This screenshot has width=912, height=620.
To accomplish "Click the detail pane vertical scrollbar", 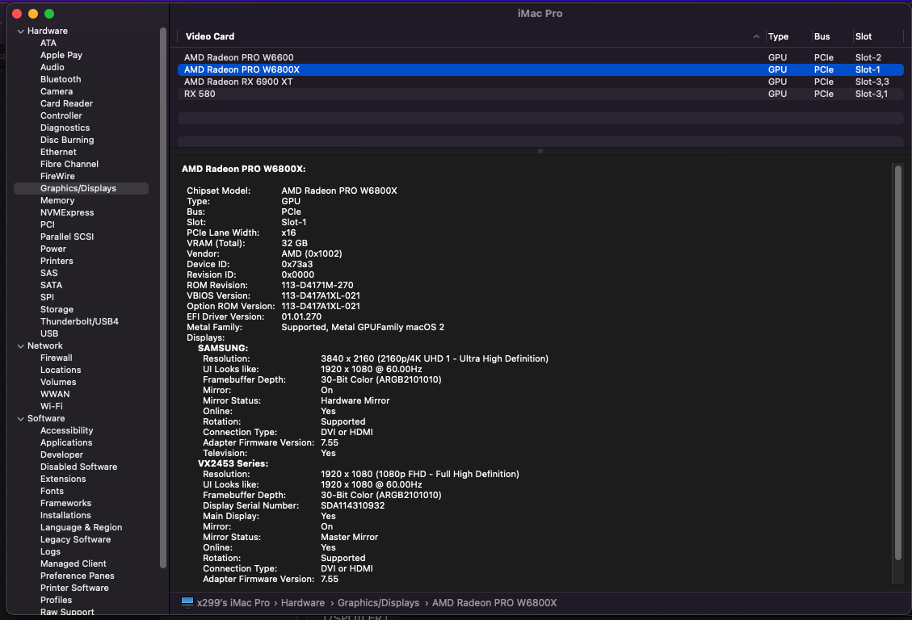I will pos(898,363).
